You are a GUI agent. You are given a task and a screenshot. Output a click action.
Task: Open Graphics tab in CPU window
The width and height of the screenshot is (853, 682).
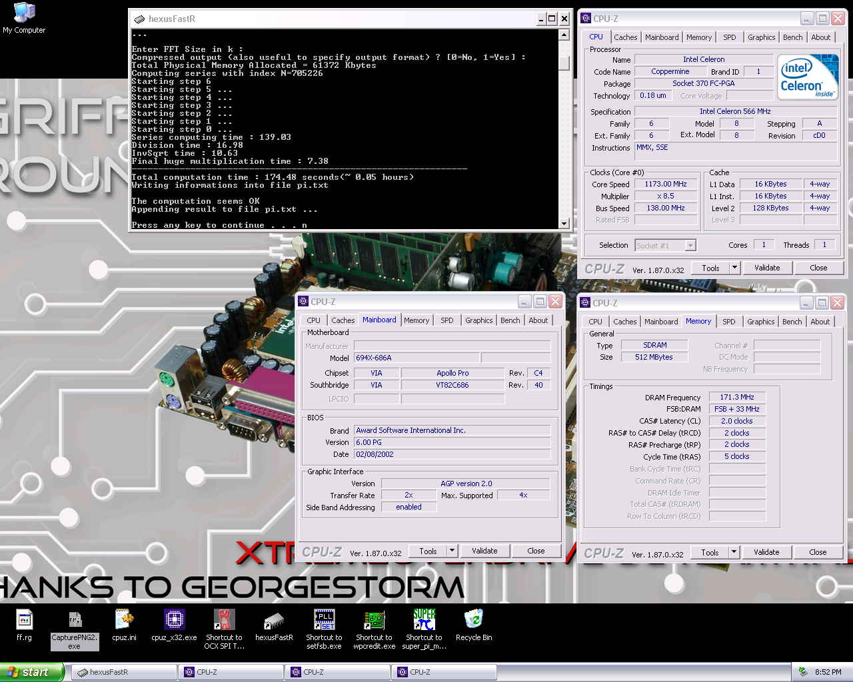[x=761, y=37]
